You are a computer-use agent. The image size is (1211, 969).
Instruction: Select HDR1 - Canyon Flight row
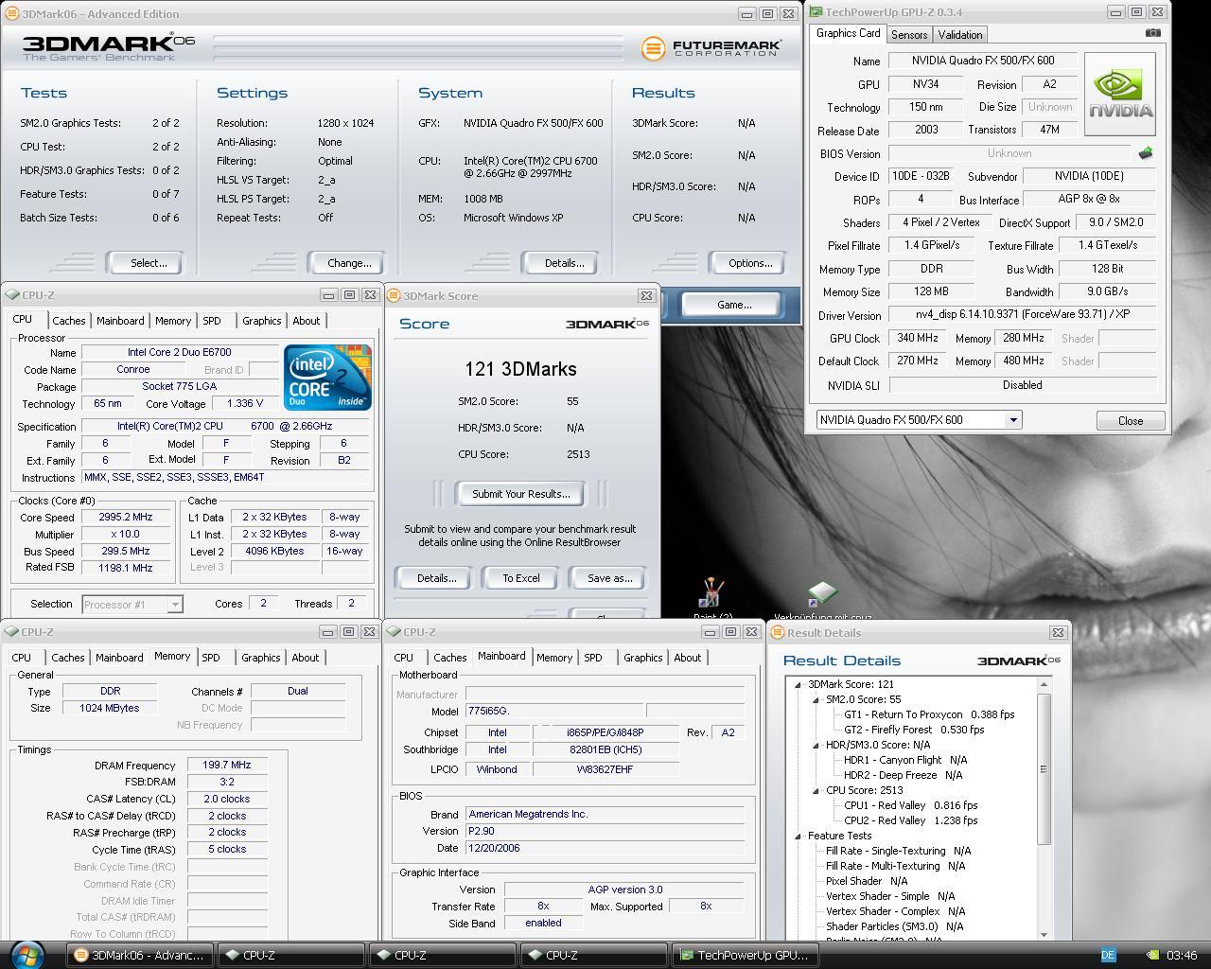pos(904,760)
